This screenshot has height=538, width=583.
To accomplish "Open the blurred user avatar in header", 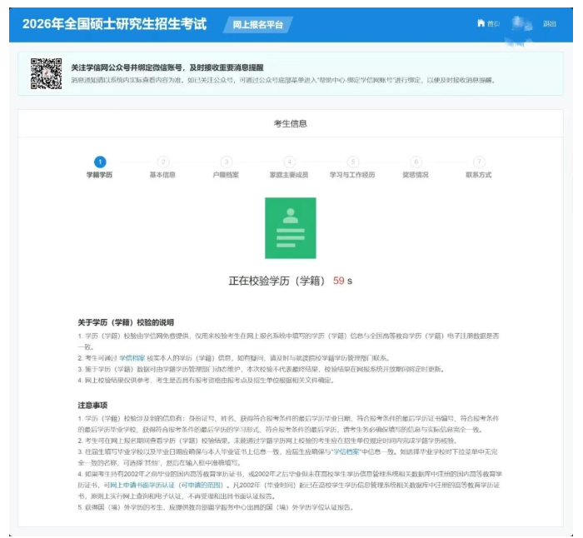I will [522, 23].
